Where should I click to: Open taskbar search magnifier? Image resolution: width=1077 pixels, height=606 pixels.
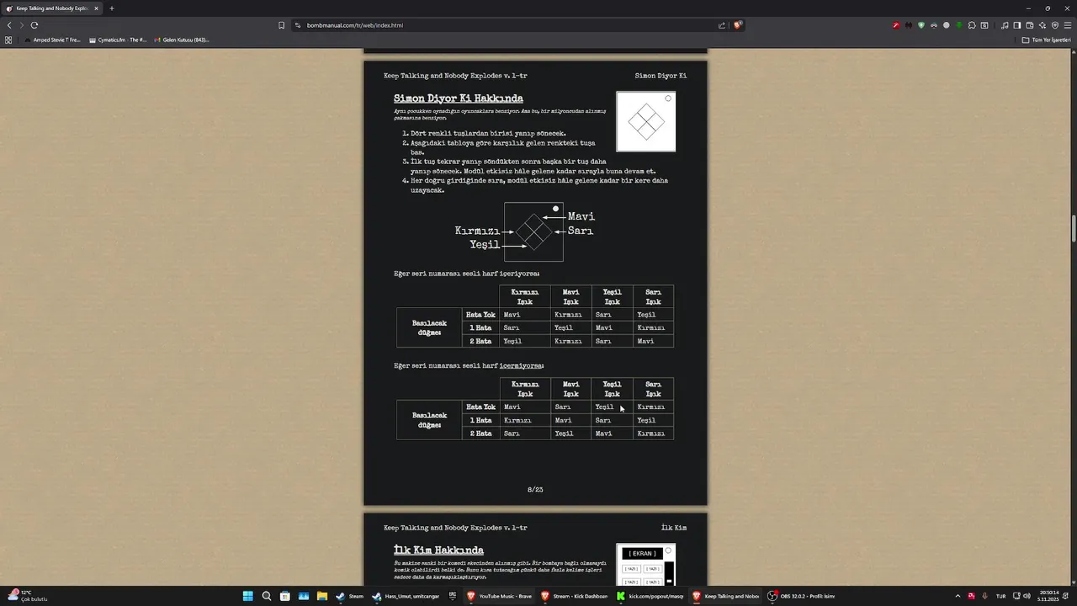click(x=267, y=596)
